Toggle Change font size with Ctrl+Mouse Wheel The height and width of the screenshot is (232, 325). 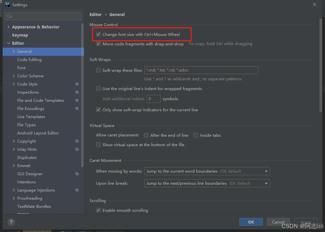[98, 34]
